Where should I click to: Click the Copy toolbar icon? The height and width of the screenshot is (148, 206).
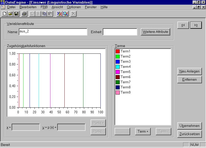coord(44,14)
